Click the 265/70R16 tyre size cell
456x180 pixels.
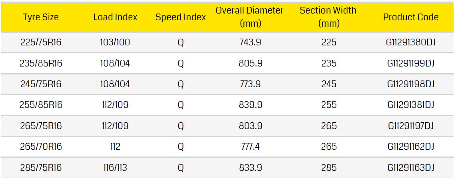41,147
